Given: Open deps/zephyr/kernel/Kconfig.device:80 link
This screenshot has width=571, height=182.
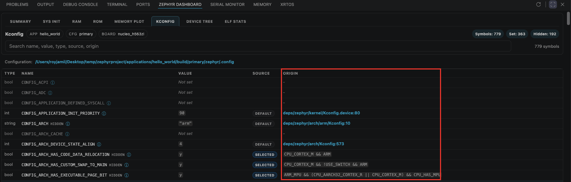Looking at the screenshot, I should [321, 113].
